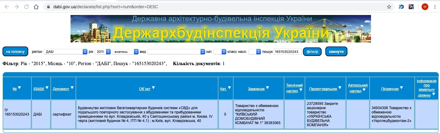Click the sort arrow beside Авторський нагляд
The image size is (440, 133).
pos(364,90)
